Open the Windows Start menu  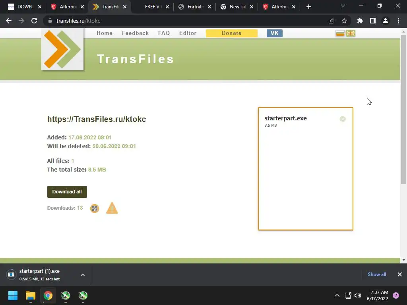(13, 295)
